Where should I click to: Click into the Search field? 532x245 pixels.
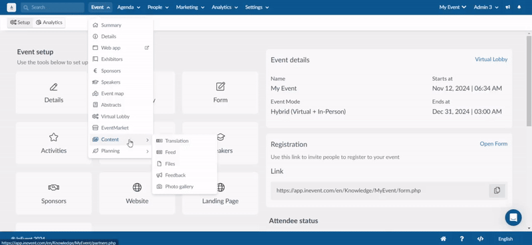tap(53, 7)
